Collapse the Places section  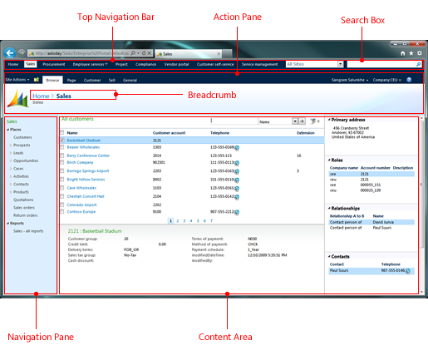(x=8, y=130)
